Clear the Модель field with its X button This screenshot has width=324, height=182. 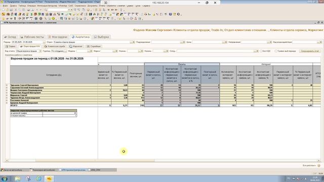[91, 51]
